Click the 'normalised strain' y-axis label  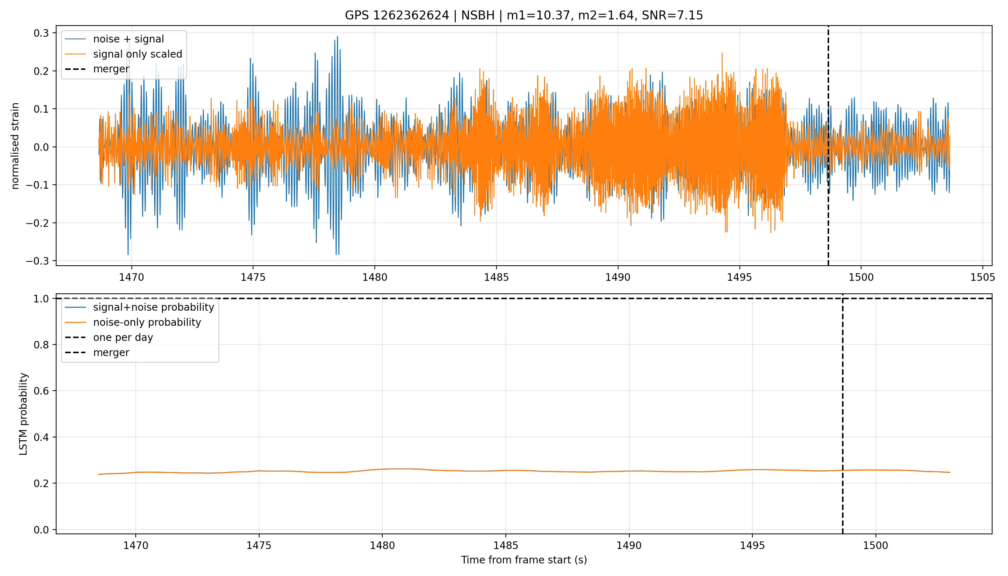point(15,145)
